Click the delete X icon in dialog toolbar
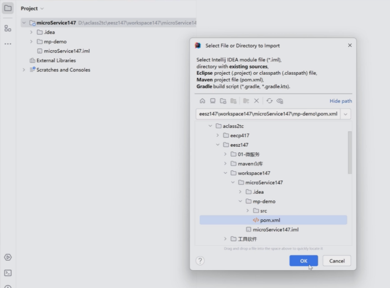This screenshot has height=288, width=390. pyautogui.click(x=257, y=101)
